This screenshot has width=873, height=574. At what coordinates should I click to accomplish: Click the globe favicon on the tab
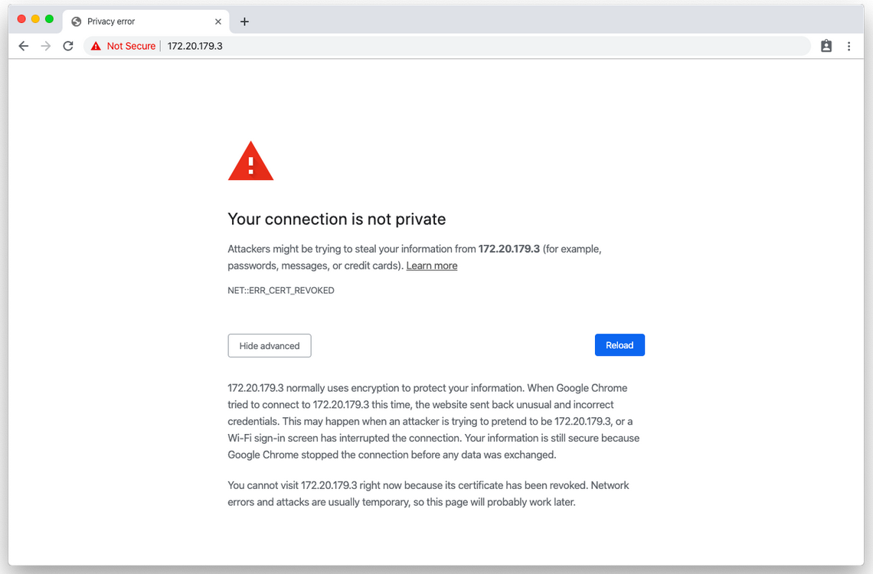coord(77,21)
